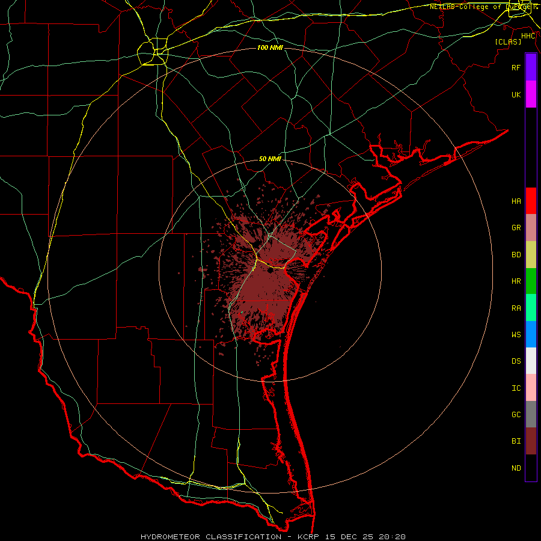Click the "RF" legend label
The height and width of the screenshot is (541, 541).
click(516, 68)
